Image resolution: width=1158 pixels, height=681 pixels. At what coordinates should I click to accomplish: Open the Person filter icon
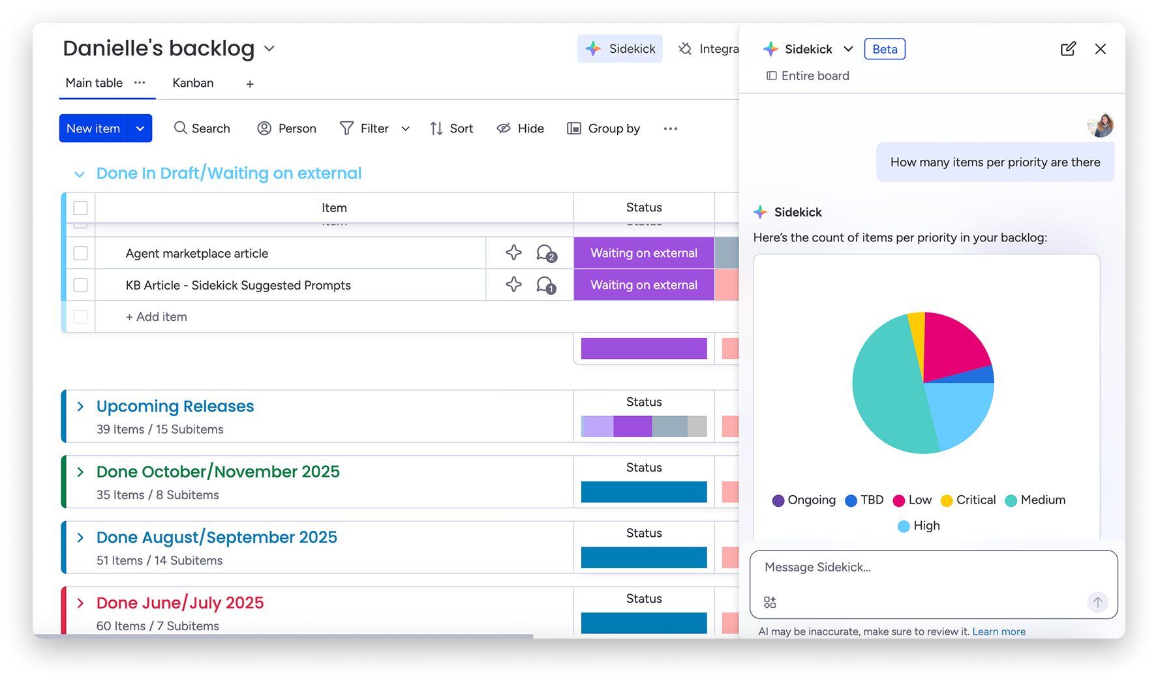[264, 129]
